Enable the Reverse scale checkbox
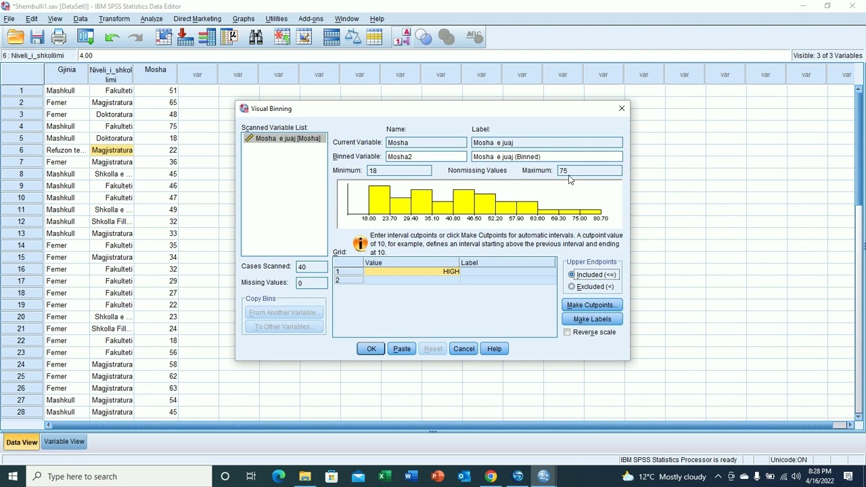This screenshot has height=487, width=866. pos(589,332)
